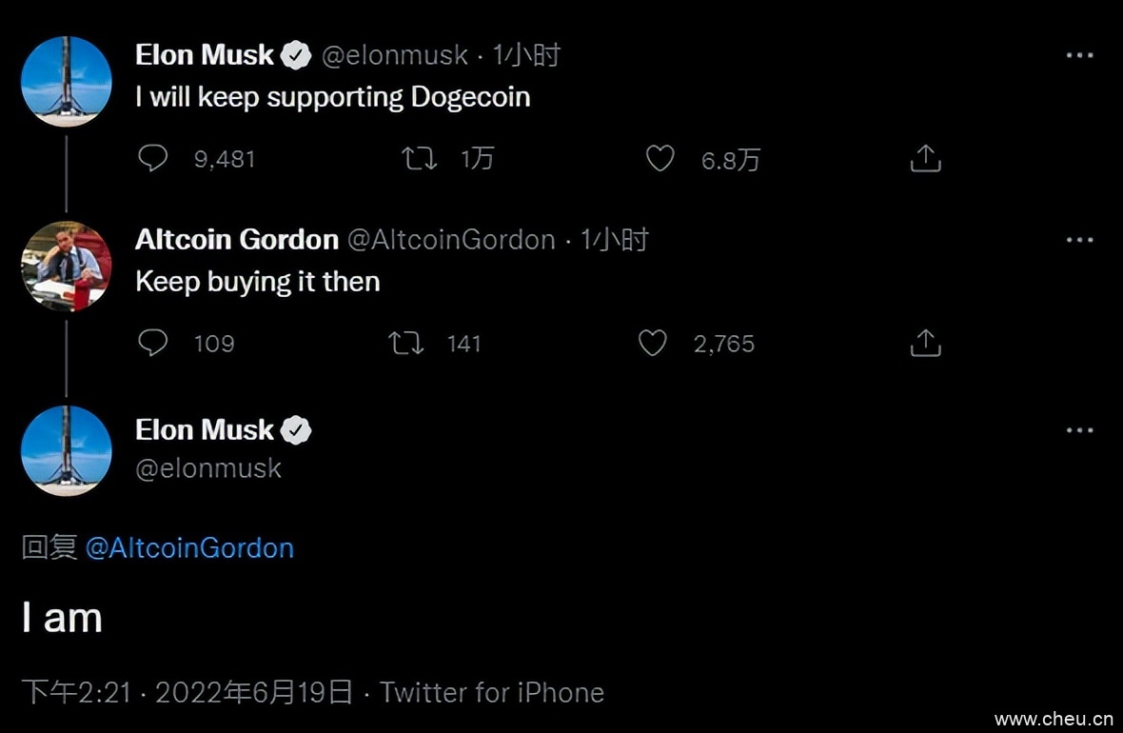Open the Altcoin Gordon display name
This screenshot has width=1123, height=733.
coord(237,240)
